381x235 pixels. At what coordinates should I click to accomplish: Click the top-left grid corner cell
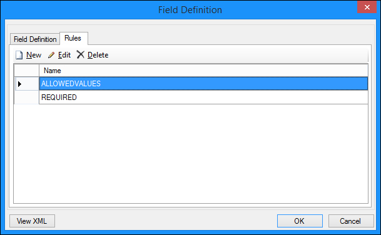coord(26,71)
